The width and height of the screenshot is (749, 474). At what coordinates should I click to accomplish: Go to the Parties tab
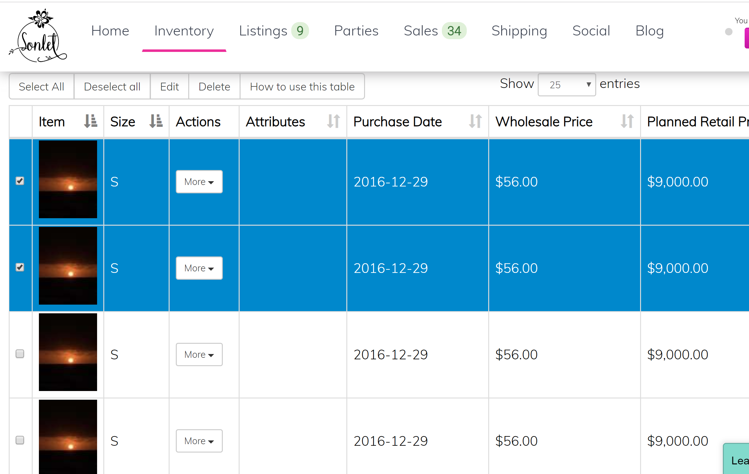(356, 31)
